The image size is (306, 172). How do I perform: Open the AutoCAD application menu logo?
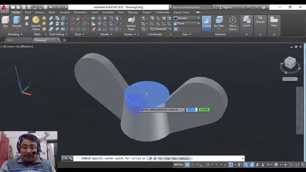pyautogui.click(x=4, y=9)
